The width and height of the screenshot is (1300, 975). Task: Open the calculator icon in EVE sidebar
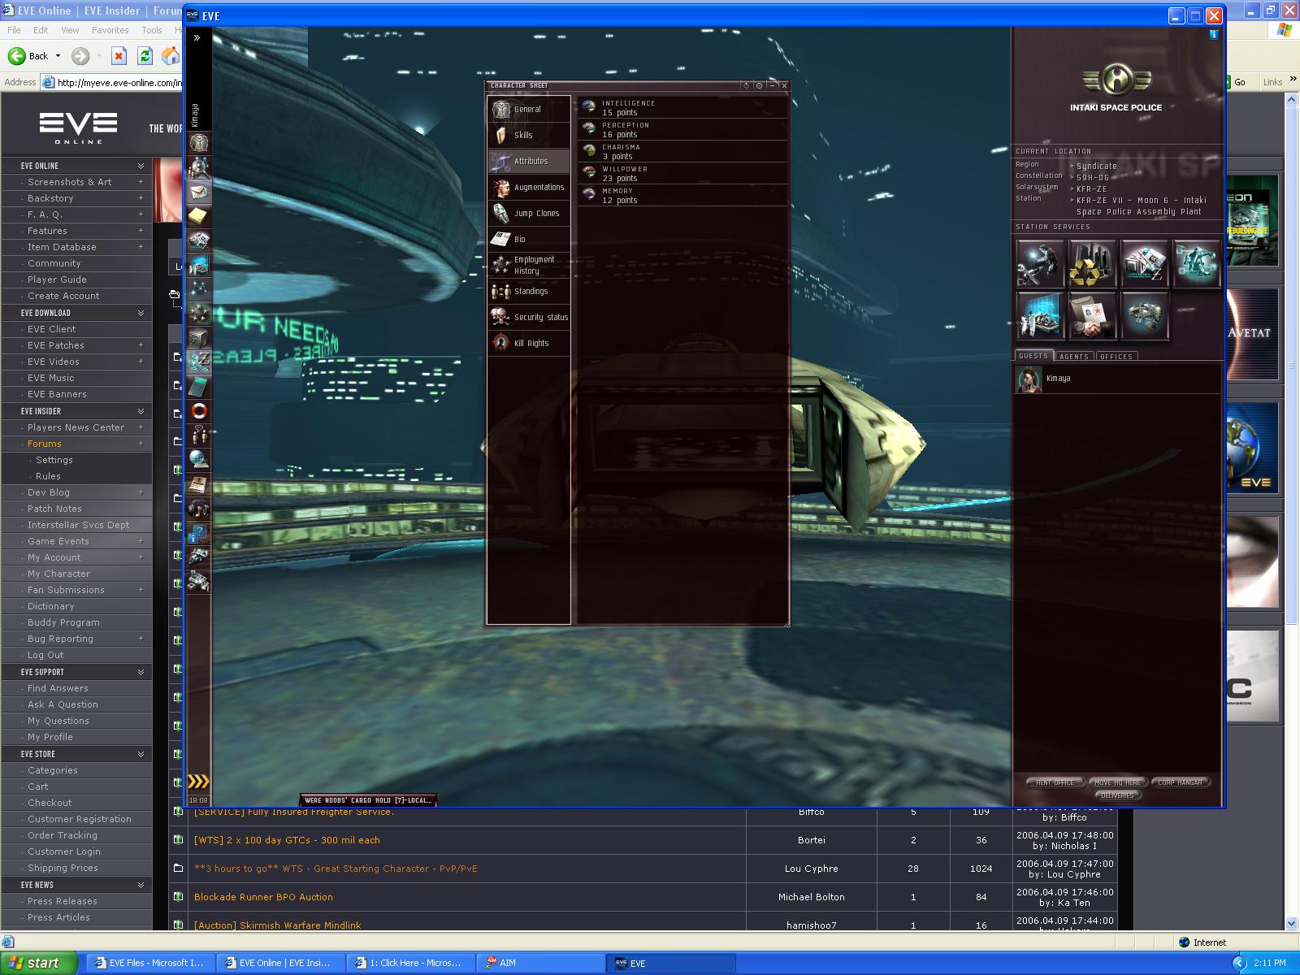point(199,387)
